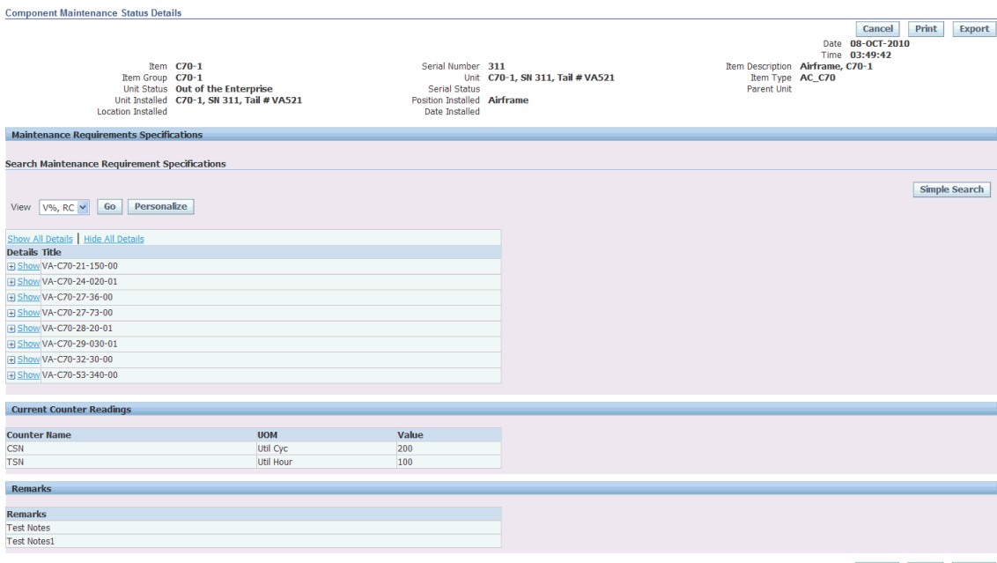Click the Util Hour UOM cell
This screenshot has height=563, width=997.
click(326, 462)
